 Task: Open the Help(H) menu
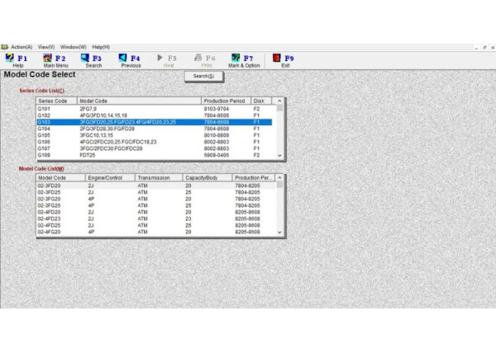(101, 47)
